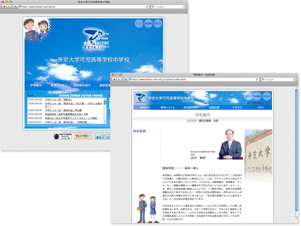Reload the teikyo-kani.ed.jp home page window

coord(147,7)
